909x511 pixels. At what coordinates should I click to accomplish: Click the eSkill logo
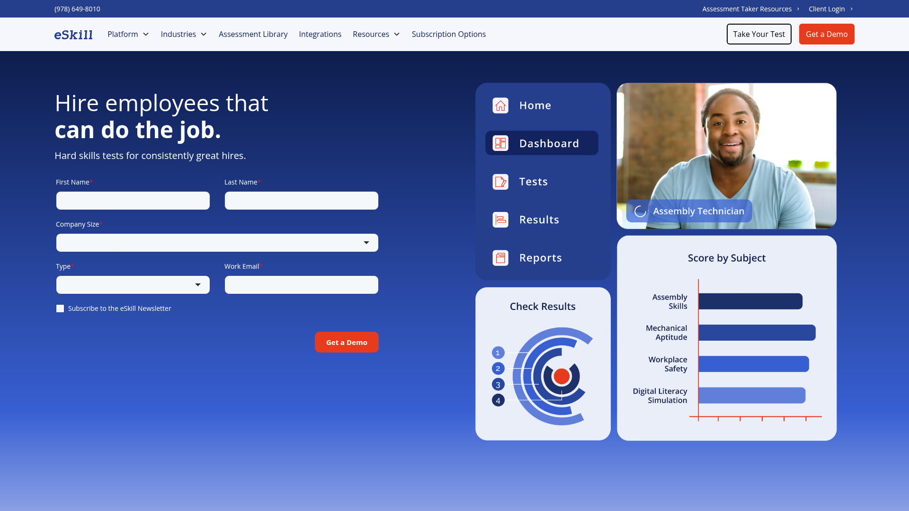[x=73, y=34]
